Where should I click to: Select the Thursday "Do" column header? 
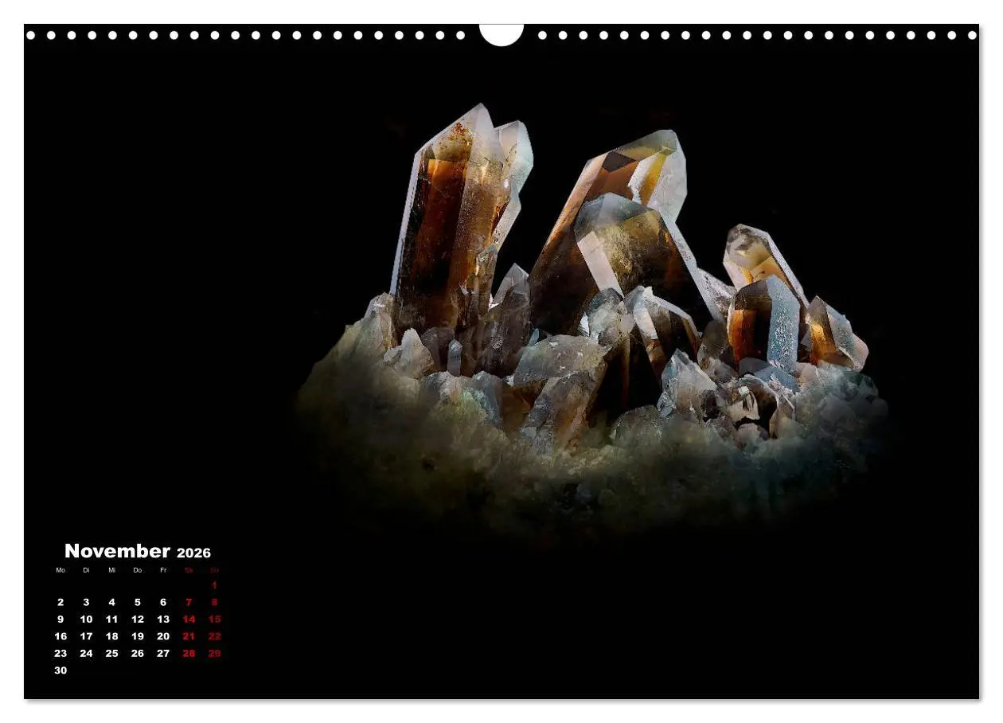coord(136,570)
